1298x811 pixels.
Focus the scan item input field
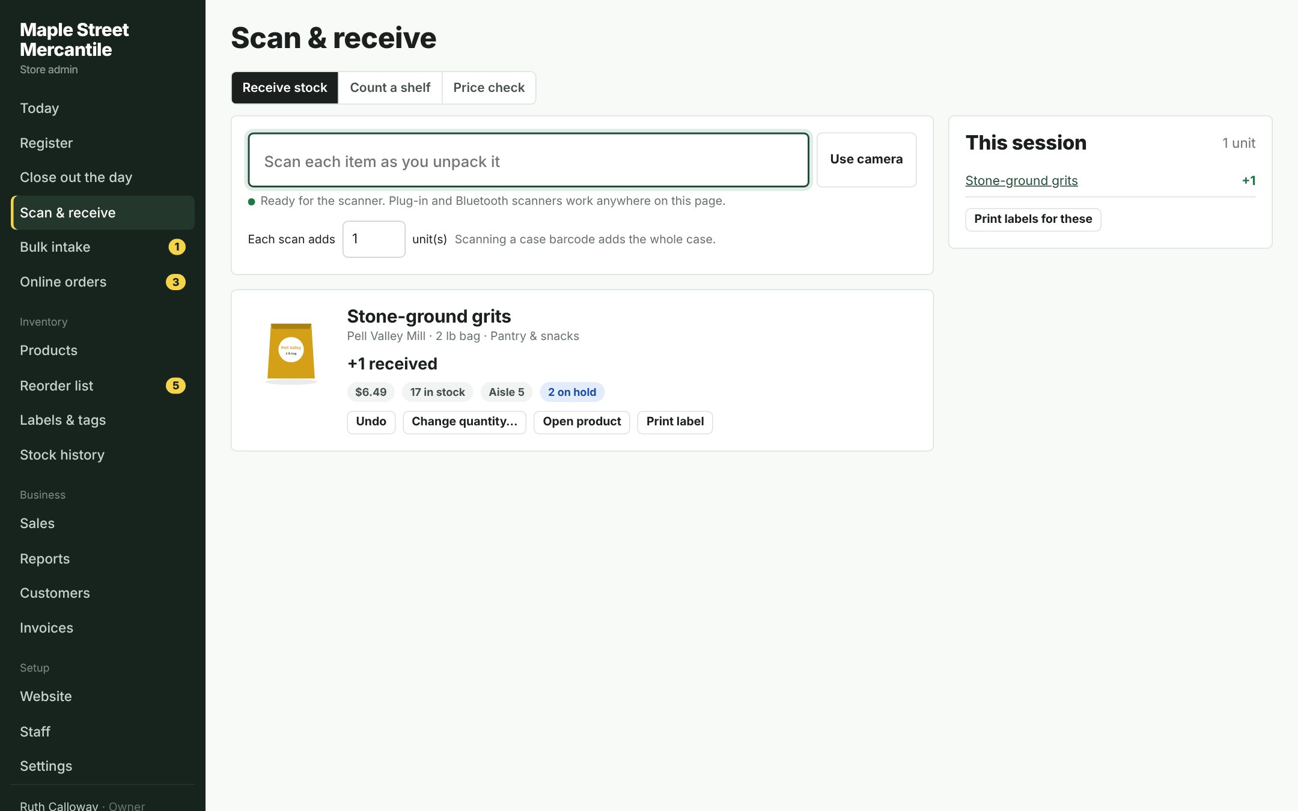tap(528, 160)
